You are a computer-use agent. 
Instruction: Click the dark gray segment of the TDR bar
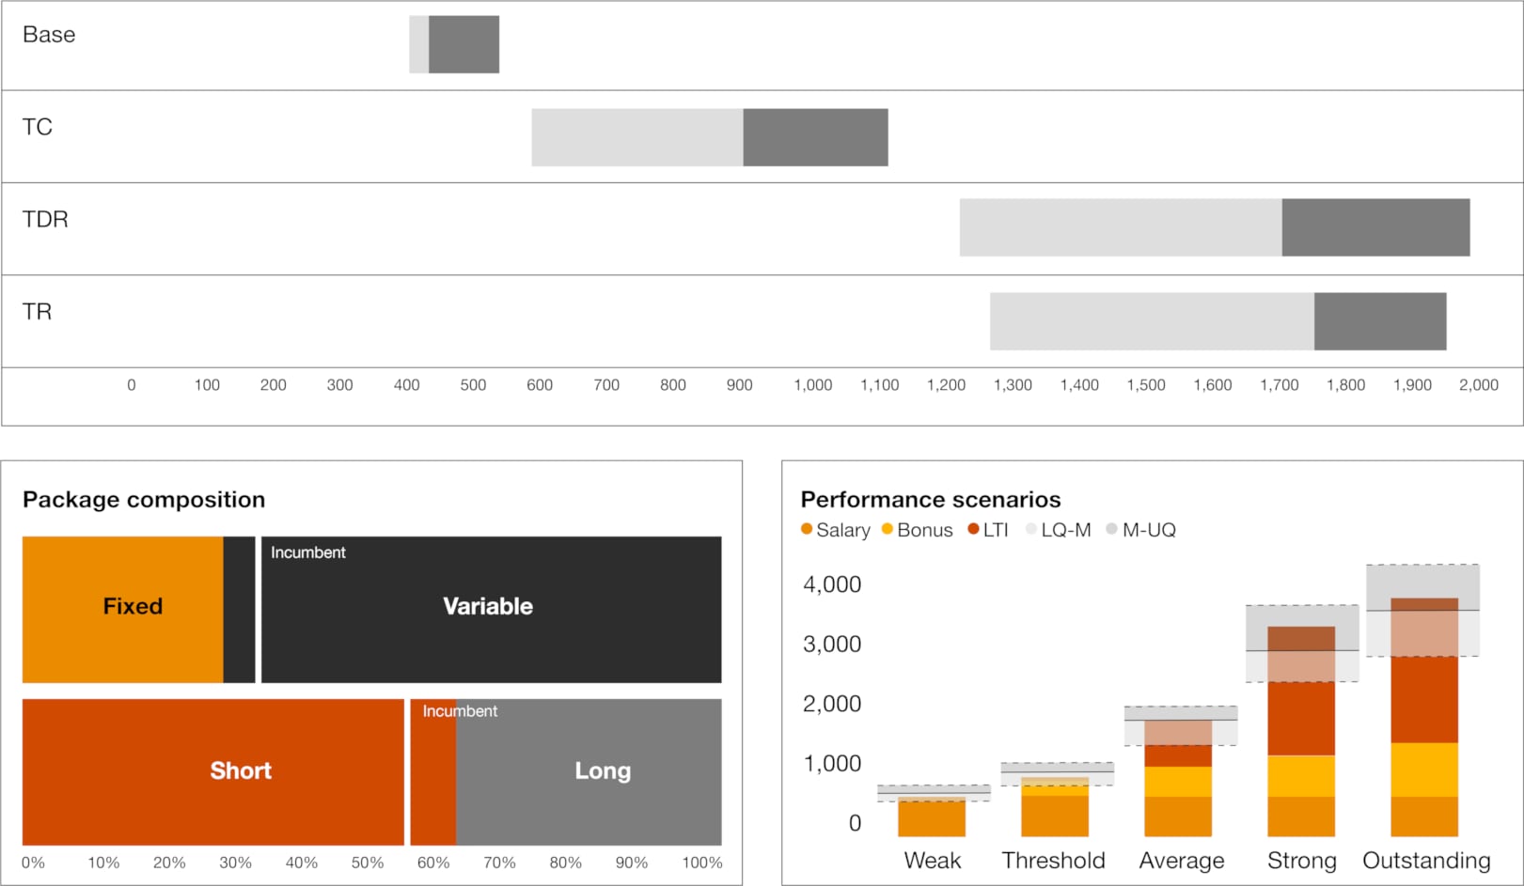(x=1375, y=227)
